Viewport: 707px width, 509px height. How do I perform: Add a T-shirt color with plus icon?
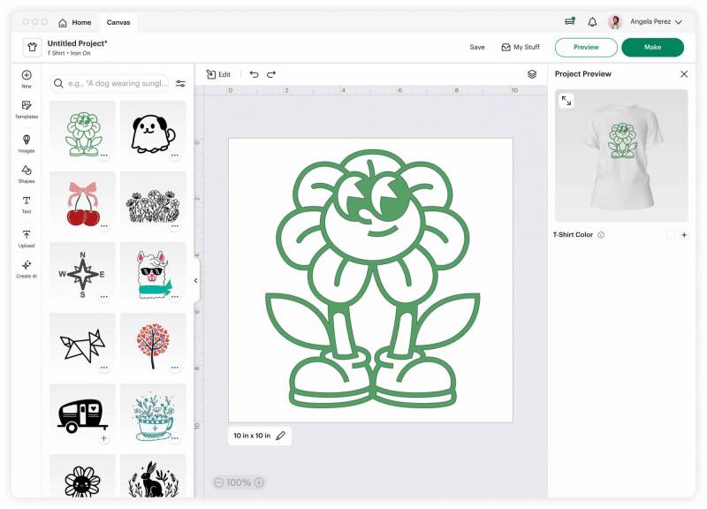pos(684,235)
